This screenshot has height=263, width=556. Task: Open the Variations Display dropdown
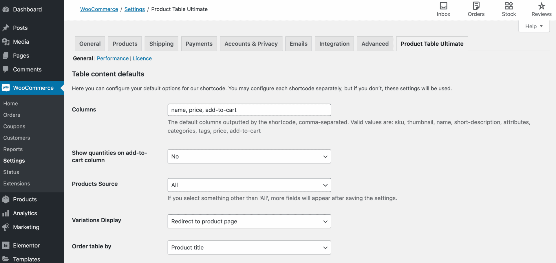click(249, 221)
